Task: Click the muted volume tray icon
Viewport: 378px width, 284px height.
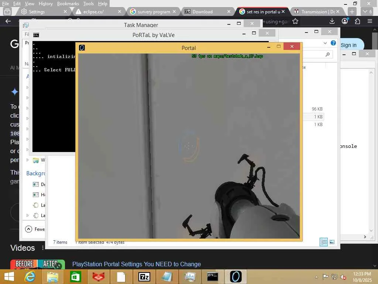Action: click(x=343, y=277)
